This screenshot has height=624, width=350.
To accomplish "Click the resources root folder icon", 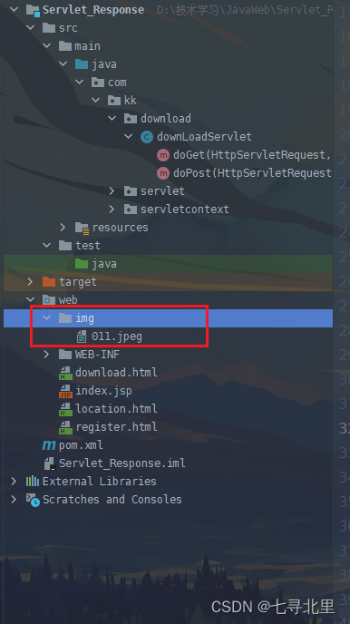I will (82, 228).
